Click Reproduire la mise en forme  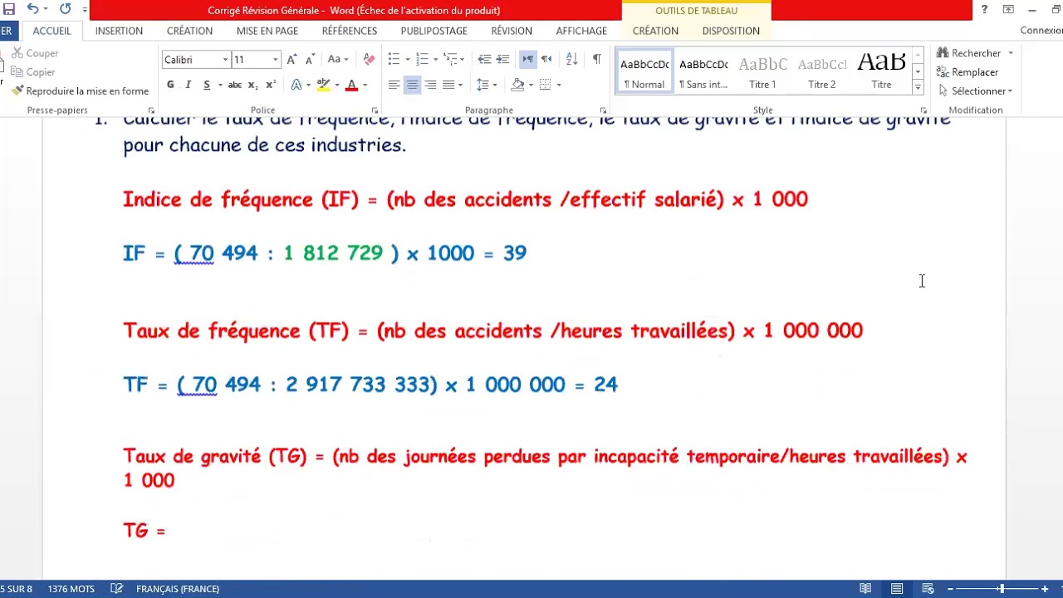point(80,91)
